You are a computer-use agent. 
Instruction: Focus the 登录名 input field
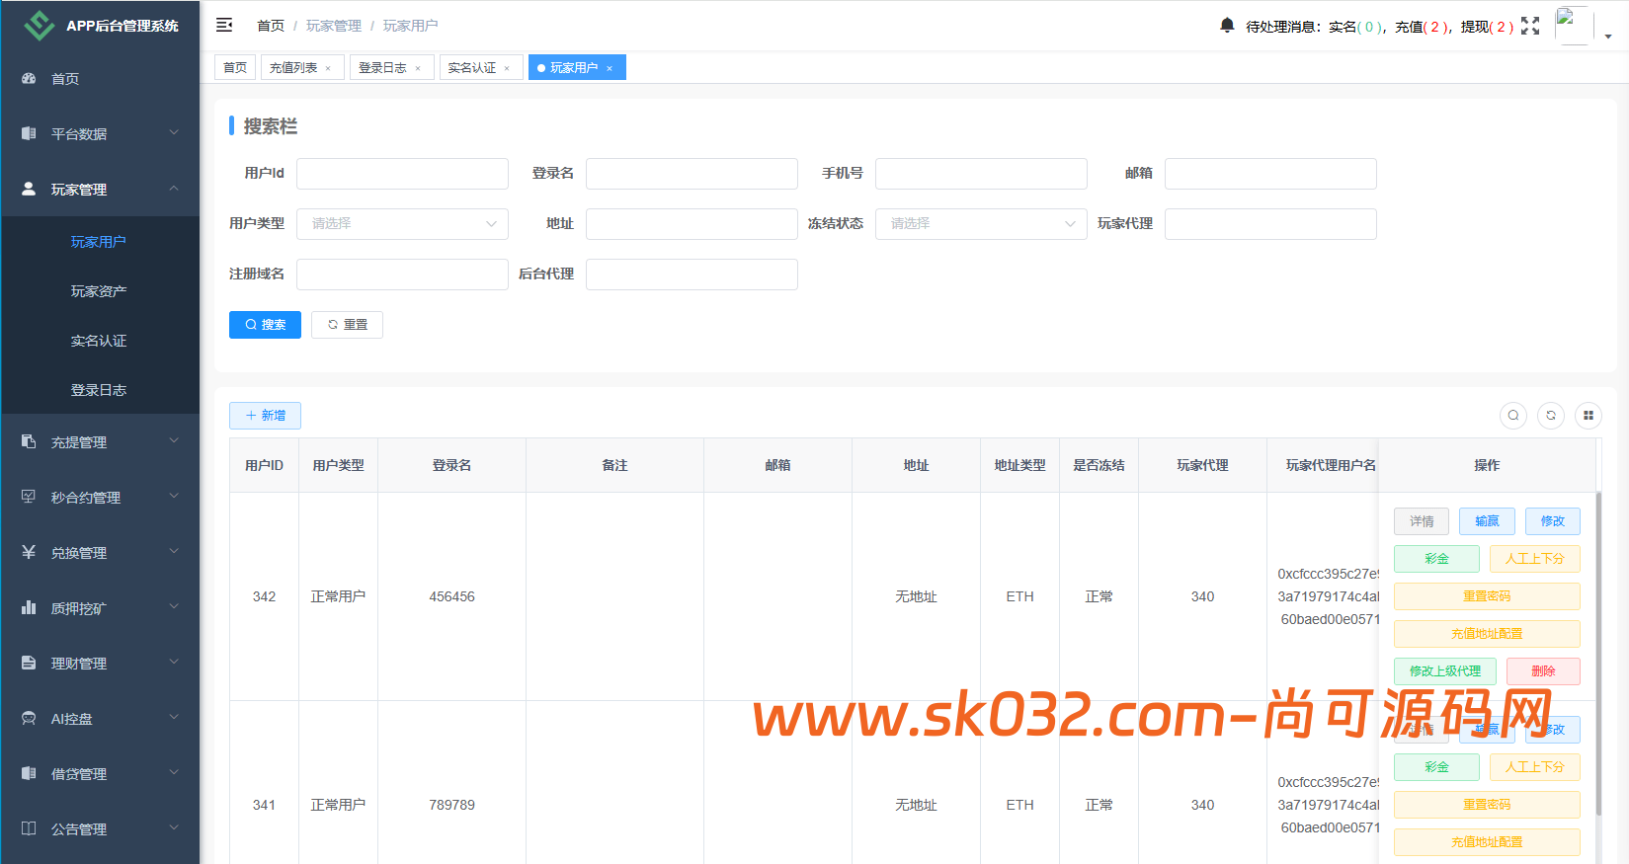(692, 174)
